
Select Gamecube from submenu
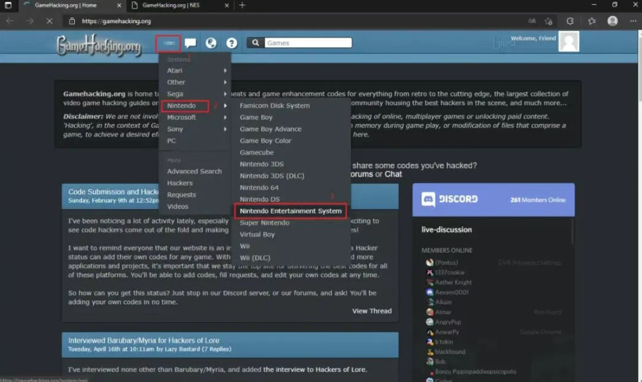click(x=256, y=153)
